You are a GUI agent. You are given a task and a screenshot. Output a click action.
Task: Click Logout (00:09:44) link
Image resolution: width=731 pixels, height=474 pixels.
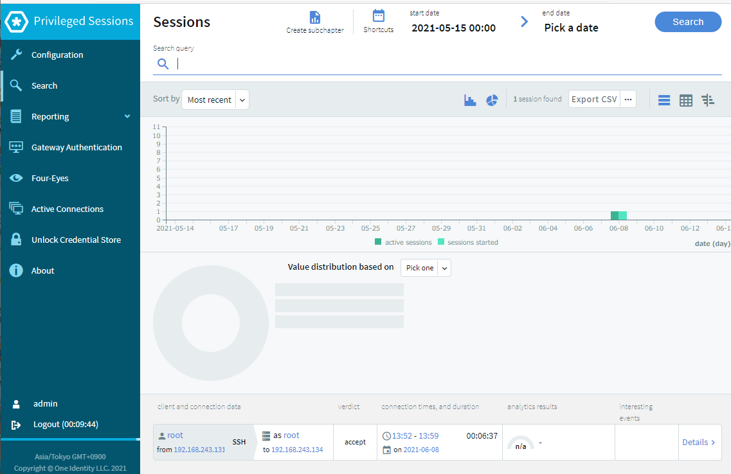coord(66,424)
